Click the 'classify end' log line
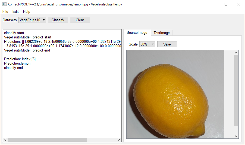The image size is (245, 145). click(x=13, y=68)
